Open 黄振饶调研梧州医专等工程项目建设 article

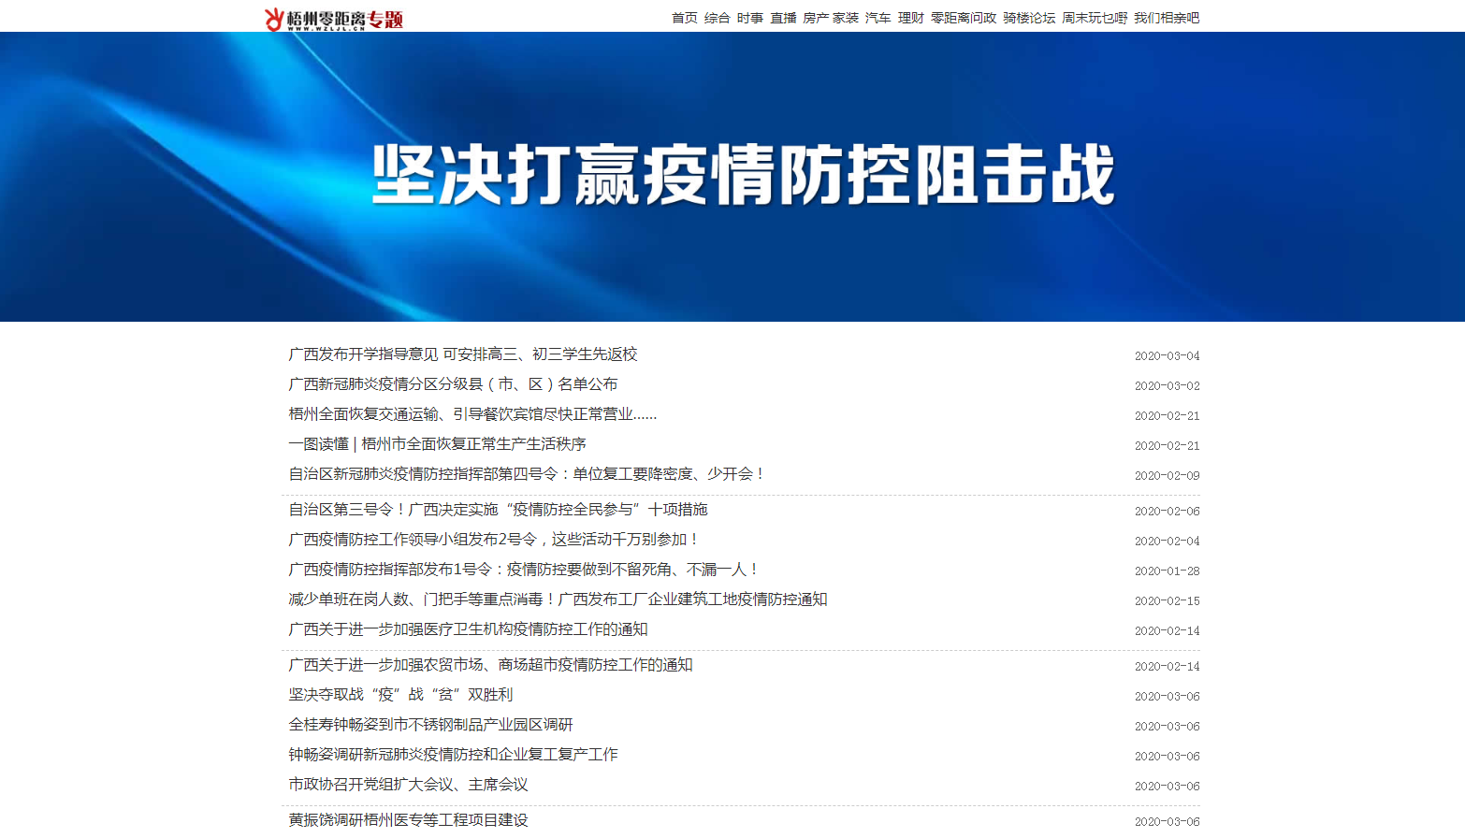408,820
